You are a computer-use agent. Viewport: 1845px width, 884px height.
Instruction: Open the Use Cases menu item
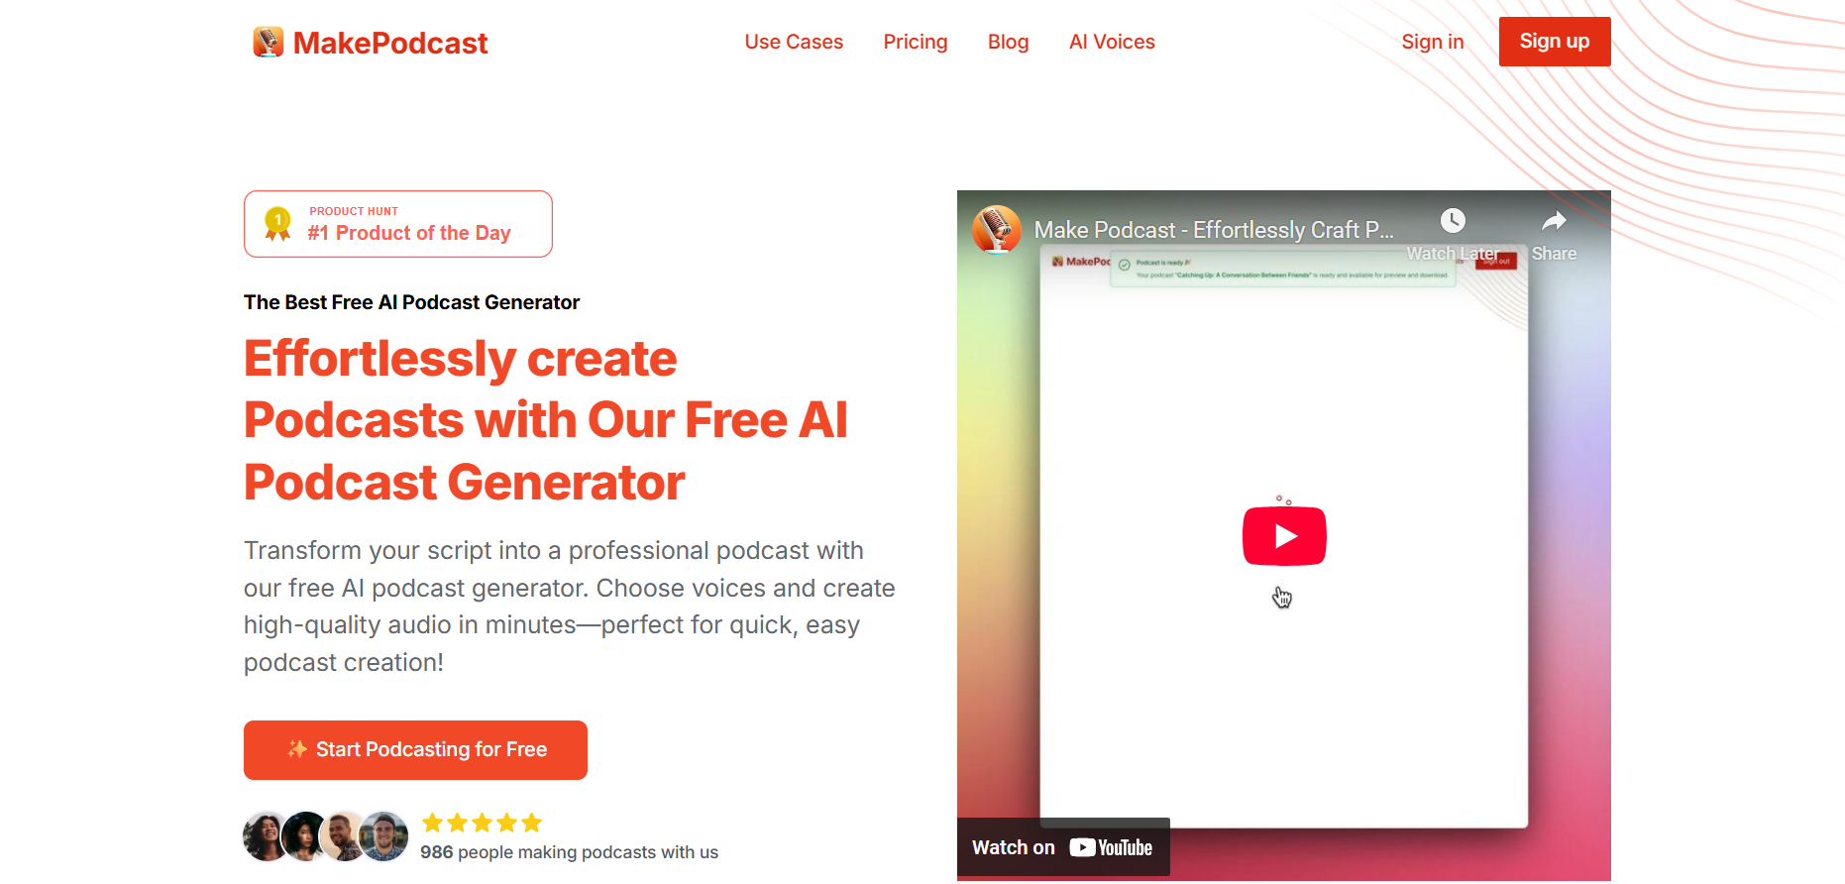click(794, 42)
